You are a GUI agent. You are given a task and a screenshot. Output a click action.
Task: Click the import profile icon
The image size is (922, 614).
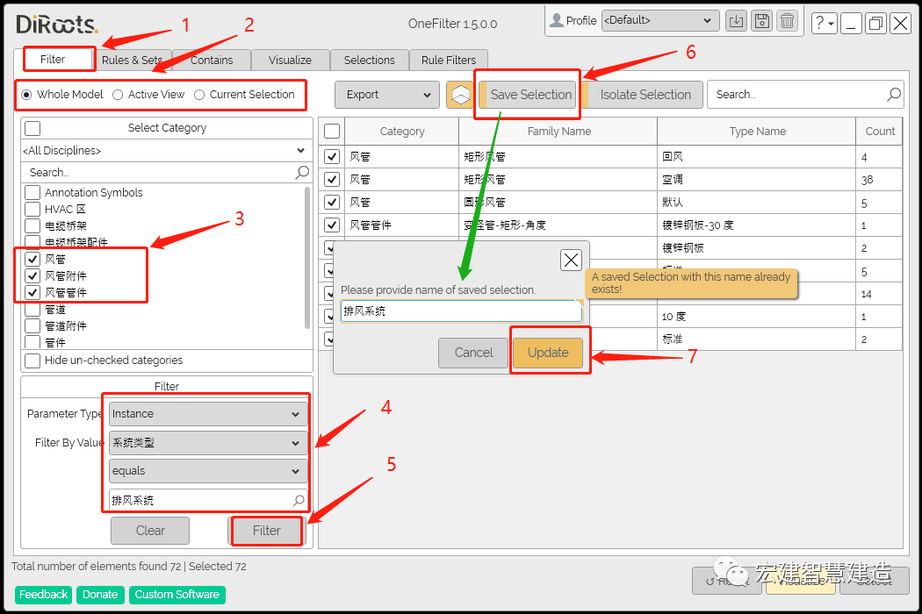pyautogui.click(x=737, y=21)
